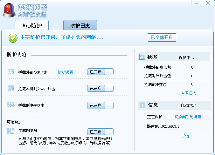The width and height of the screenshot is (215, 155).
Task: Click the 主要防护已开启 status message
Action: point(62,37)
